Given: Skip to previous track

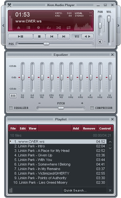Looking at the screenshot, I should pos(52,37).
